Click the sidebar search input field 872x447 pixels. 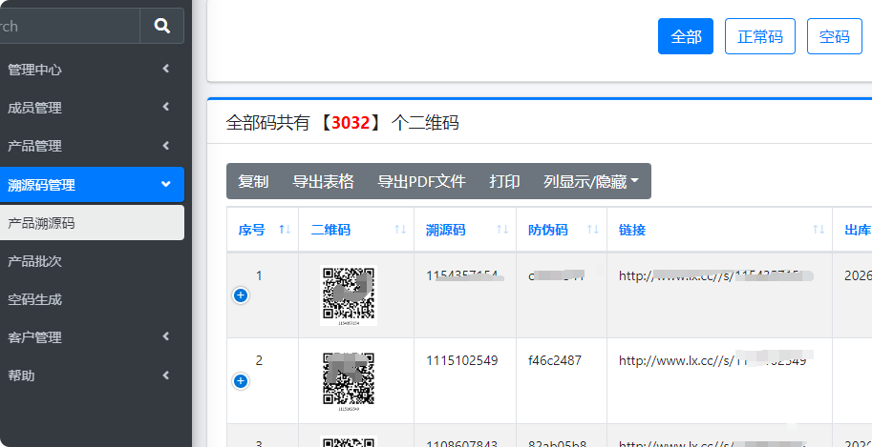coord(70,26)
